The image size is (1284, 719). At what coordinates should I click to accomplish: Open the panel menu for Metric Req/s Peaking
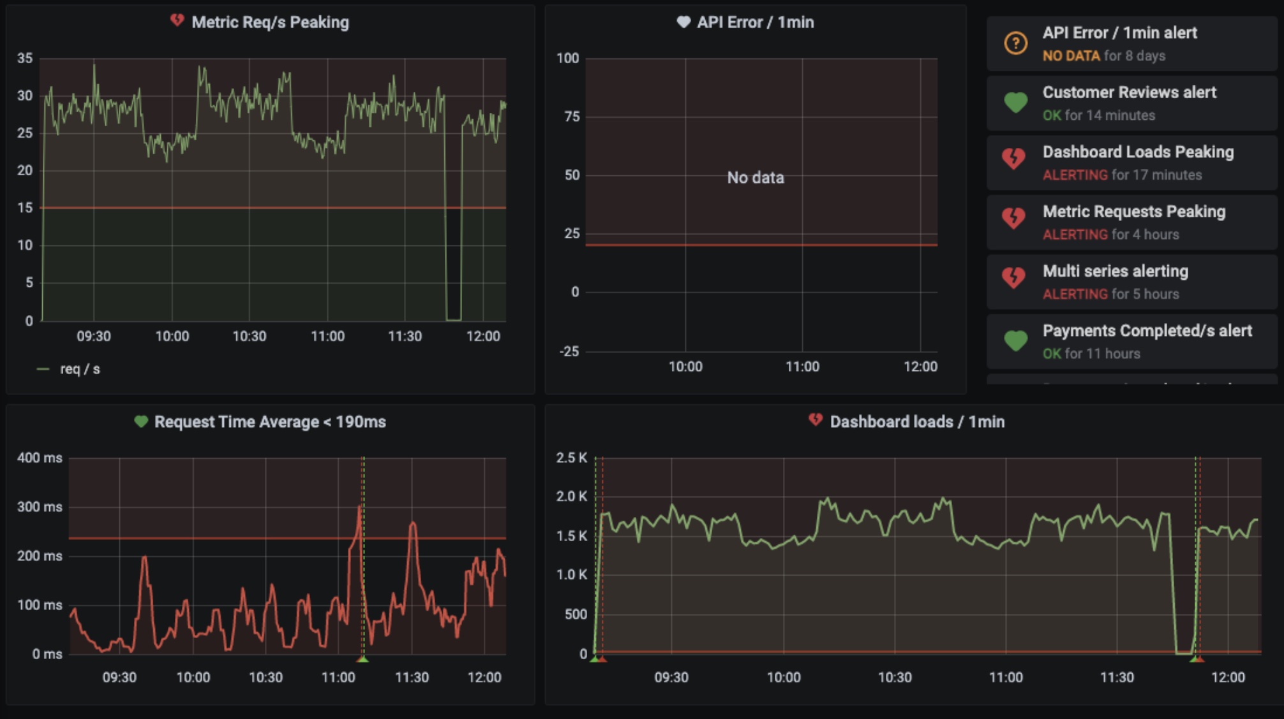point(270,21)
